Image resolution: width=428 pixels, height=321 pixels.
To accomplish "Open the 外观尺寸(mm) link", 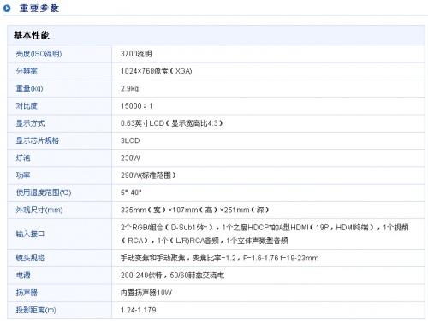I will (39, 210).
